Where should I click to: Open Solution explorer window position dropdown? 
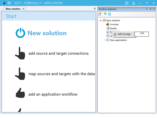[147, 9]
